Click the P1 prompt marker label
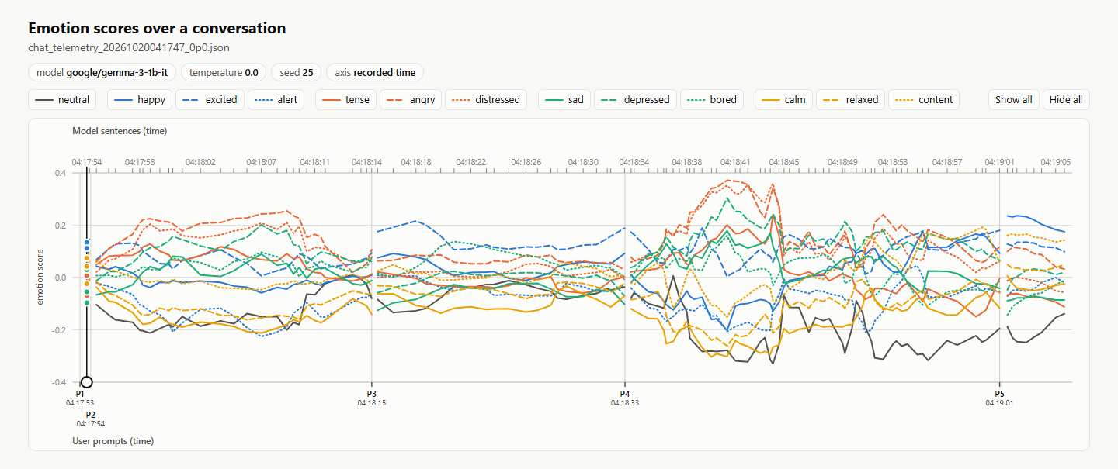Viewport: 1118px width, 469px height. click(x=80, y=395)
